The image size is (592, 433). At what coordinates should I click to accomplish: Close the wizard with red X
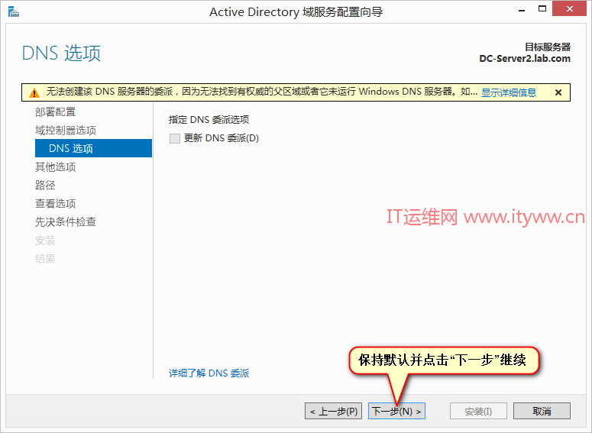click(569, 8)
